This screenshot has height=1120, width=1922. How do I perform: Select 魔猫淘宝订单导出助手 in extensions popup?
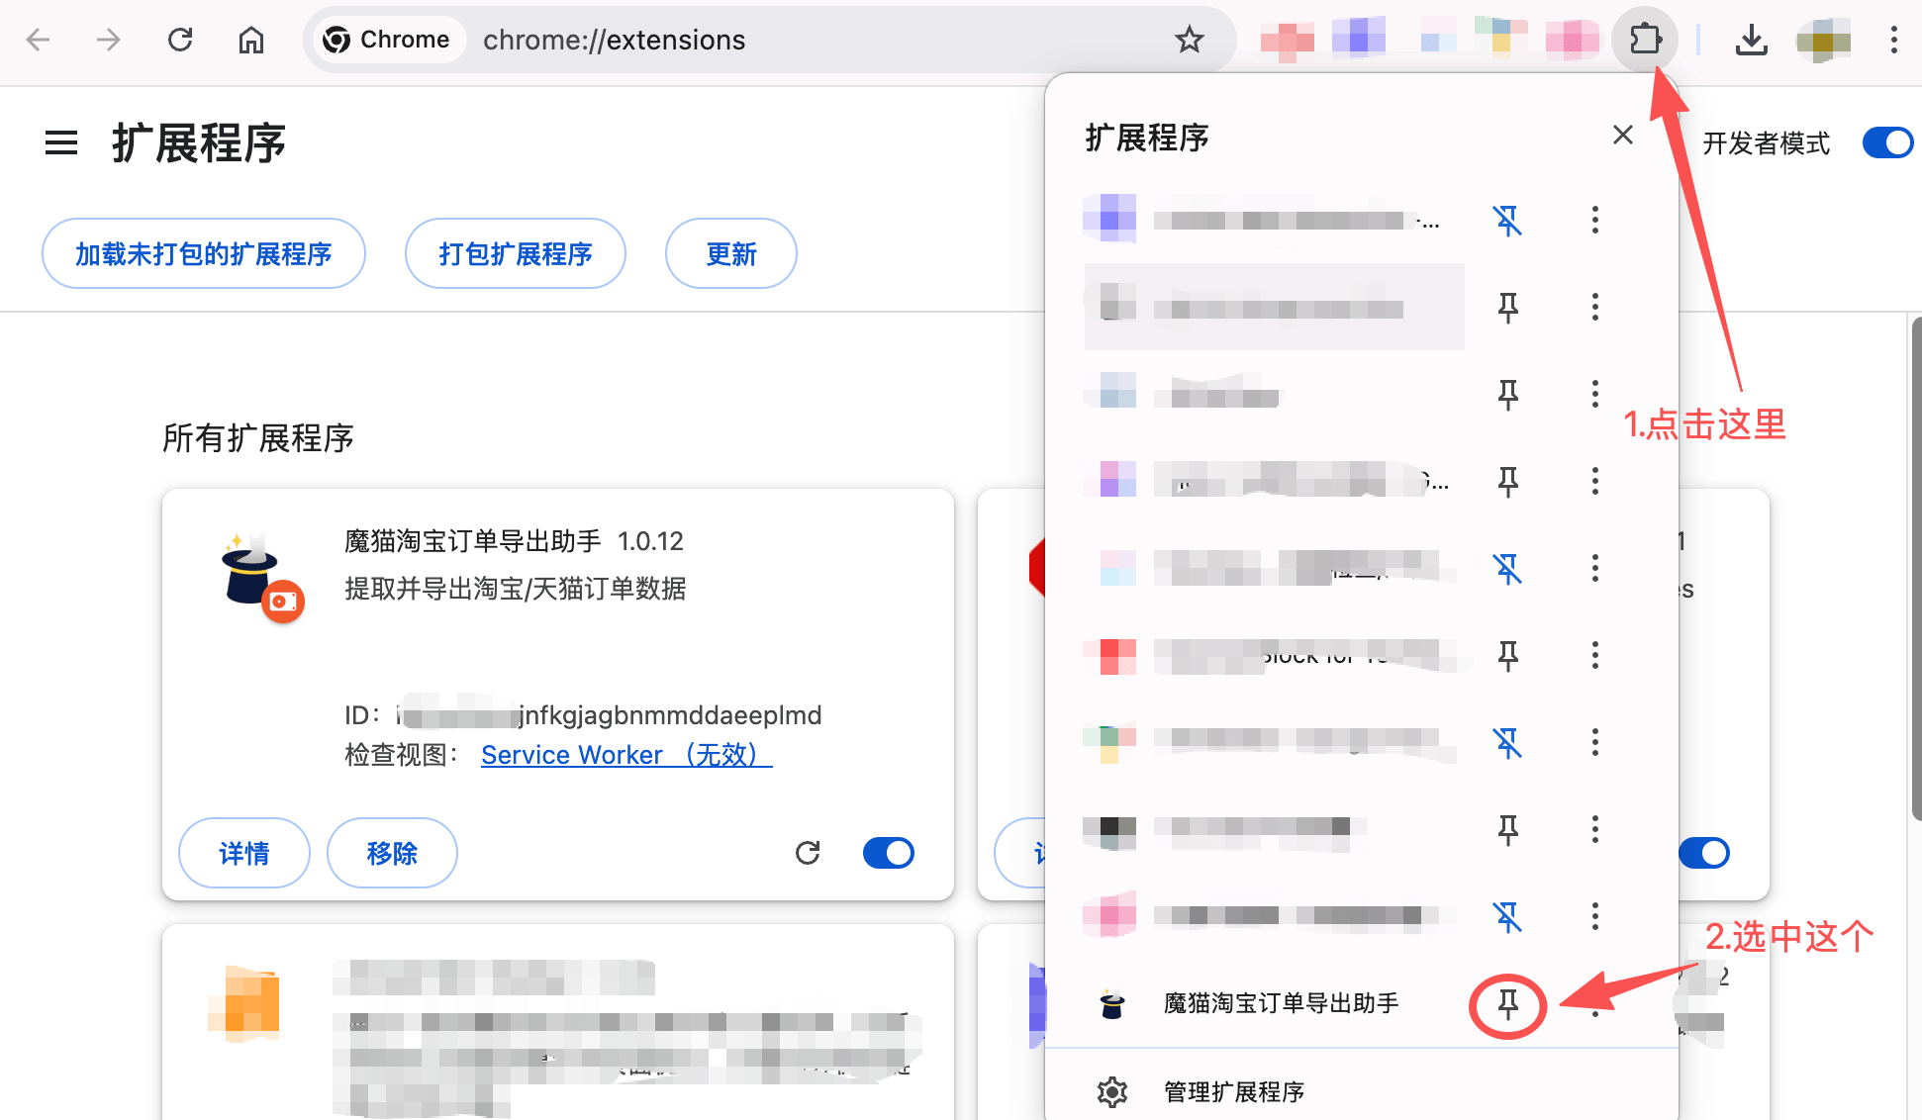pyautogui.click(x=1281, y=1003)
